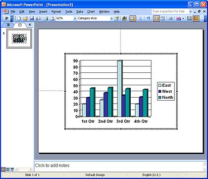
Task: Open the Tools menu
Action: (69, 12)
